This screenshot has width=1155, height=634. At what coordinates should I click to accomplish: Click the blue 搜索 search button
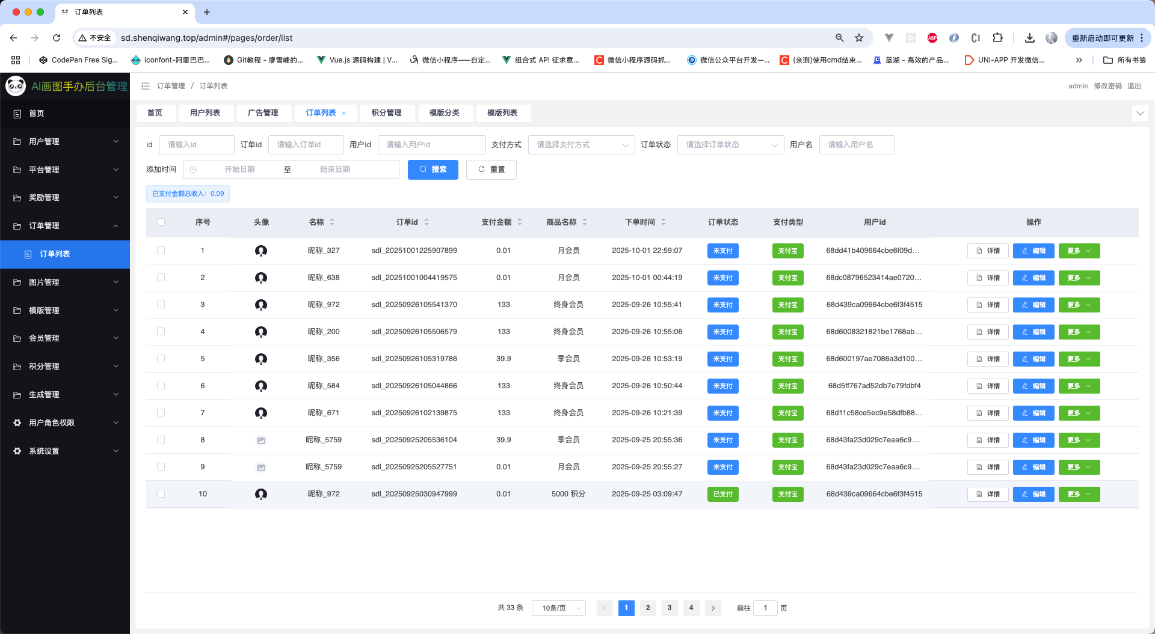click(x=433, y=169)
